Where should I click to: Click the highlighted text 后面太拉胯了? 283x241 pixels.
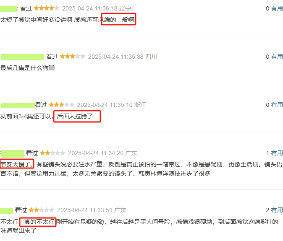pos(75,116)
